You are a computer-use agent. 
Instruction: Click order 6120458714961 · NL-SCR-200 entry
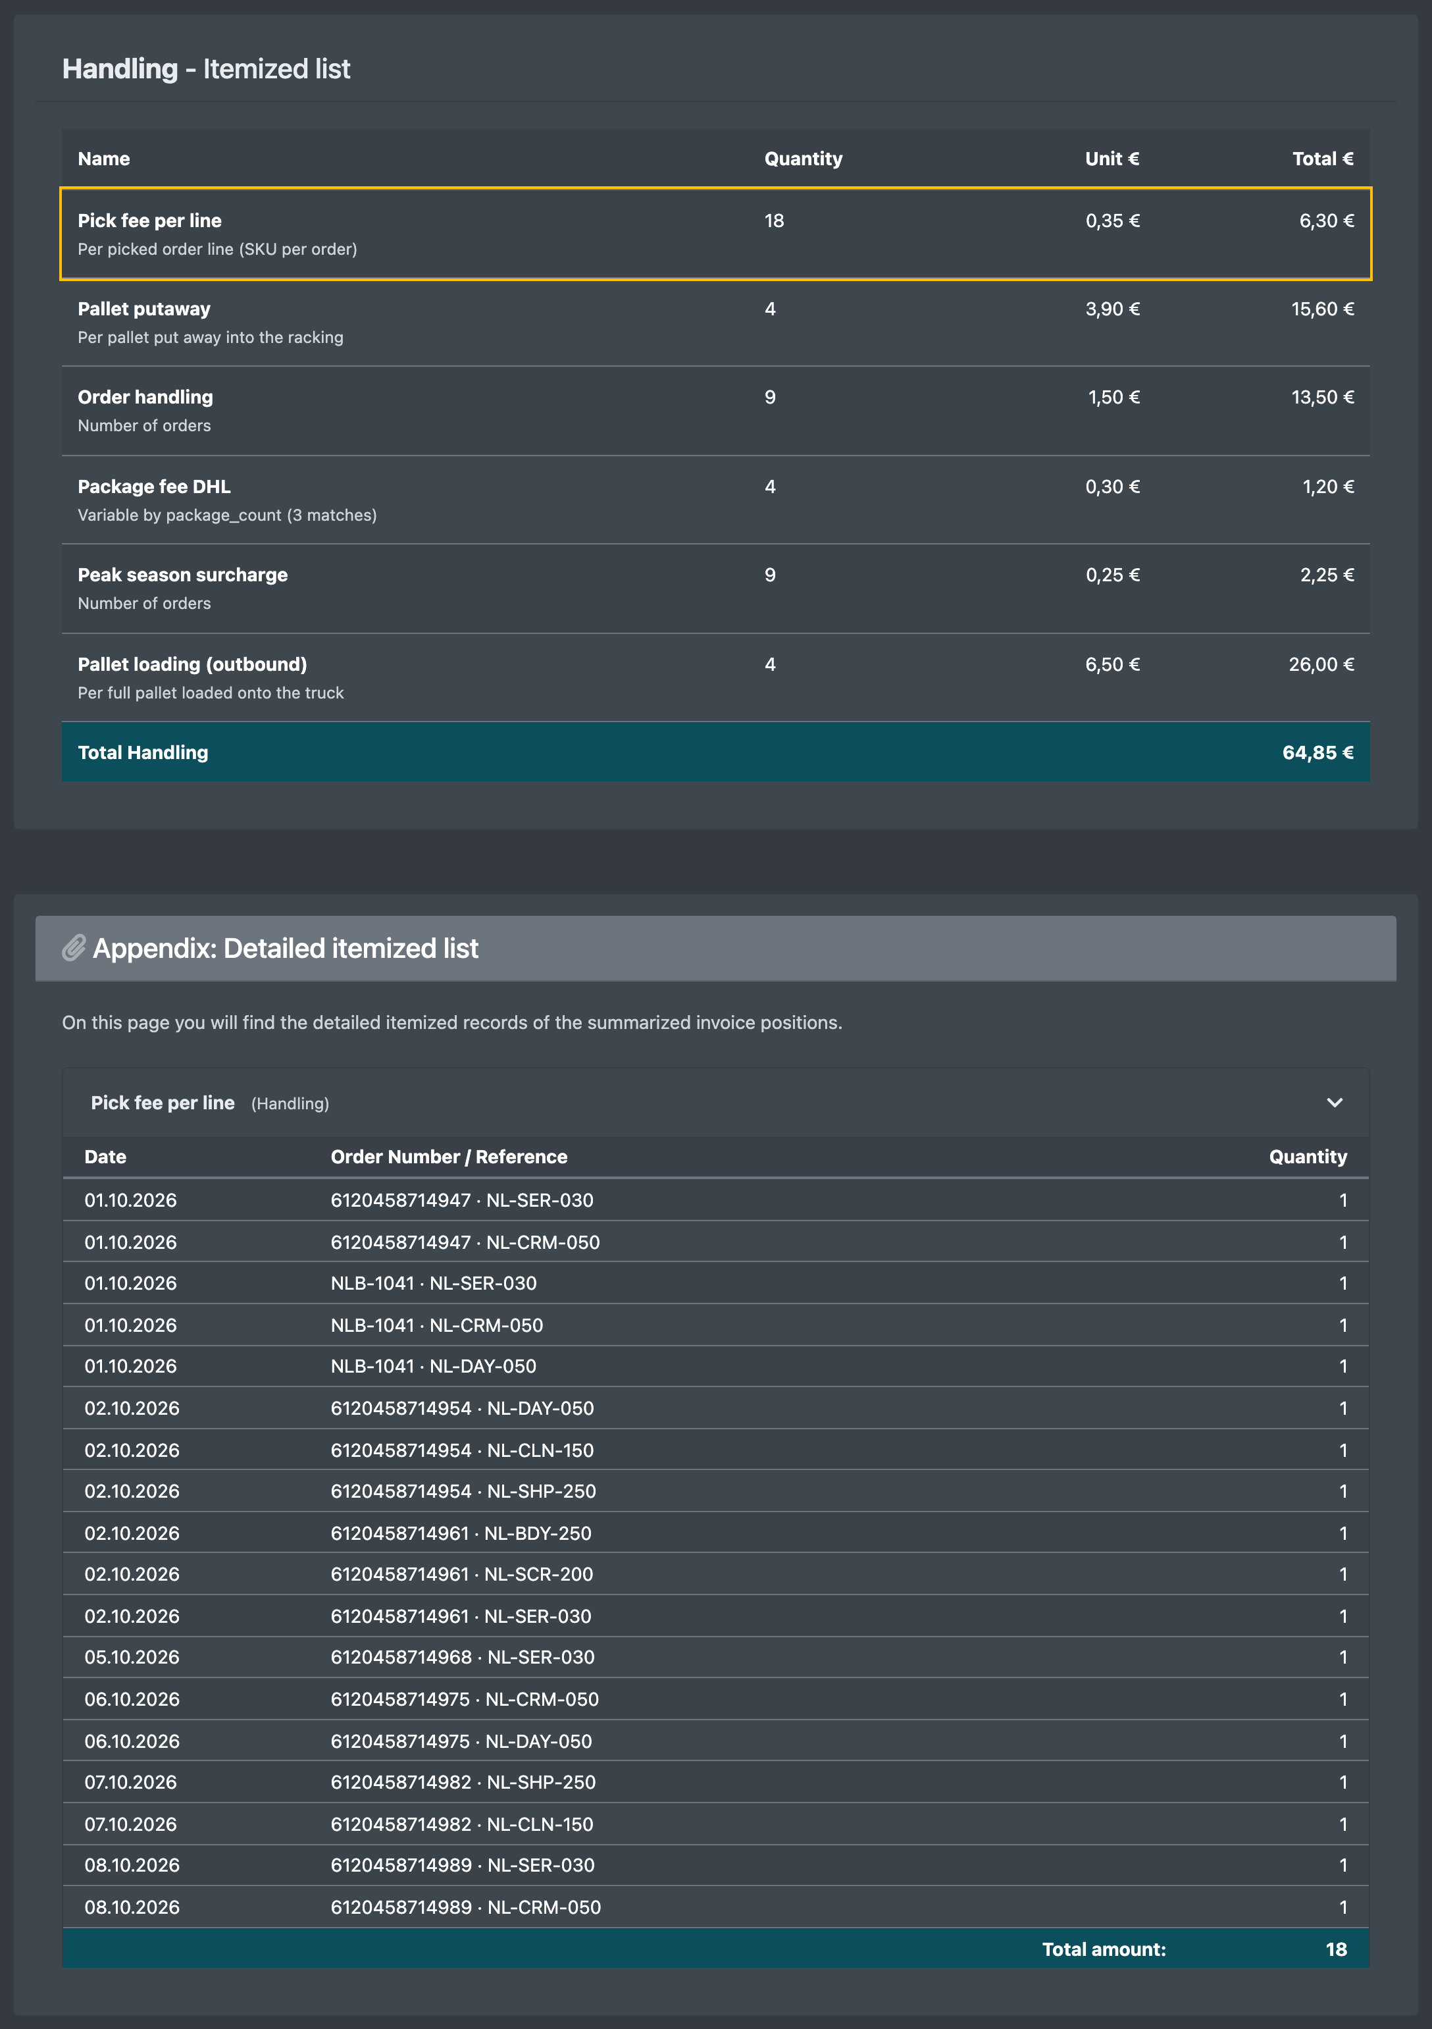pyautogui.click(x=461, y=1575)
